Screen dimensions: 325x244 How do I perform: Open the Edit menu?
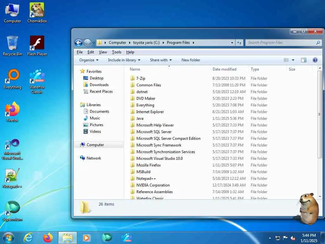click(x=90, y=52)
